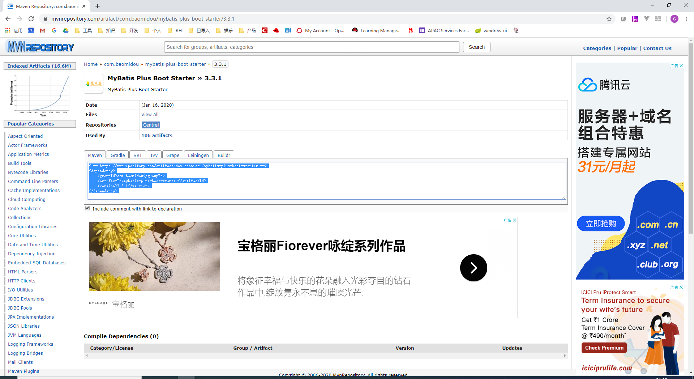The image size is (694, 379).
Task: Open the Aspect Oriented category
Action: [25, 136]
